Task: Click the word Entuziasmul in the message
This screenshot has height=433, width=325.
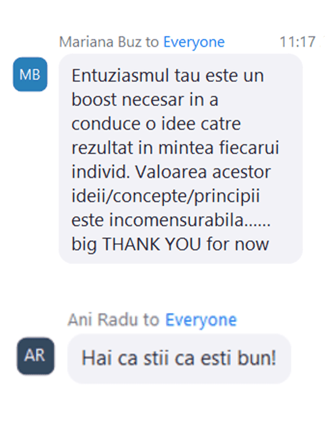Action: click(120, 75)
